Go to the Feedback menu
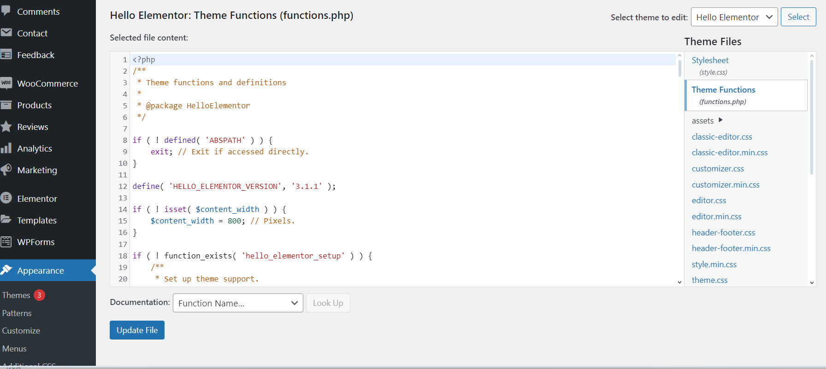 35,55
